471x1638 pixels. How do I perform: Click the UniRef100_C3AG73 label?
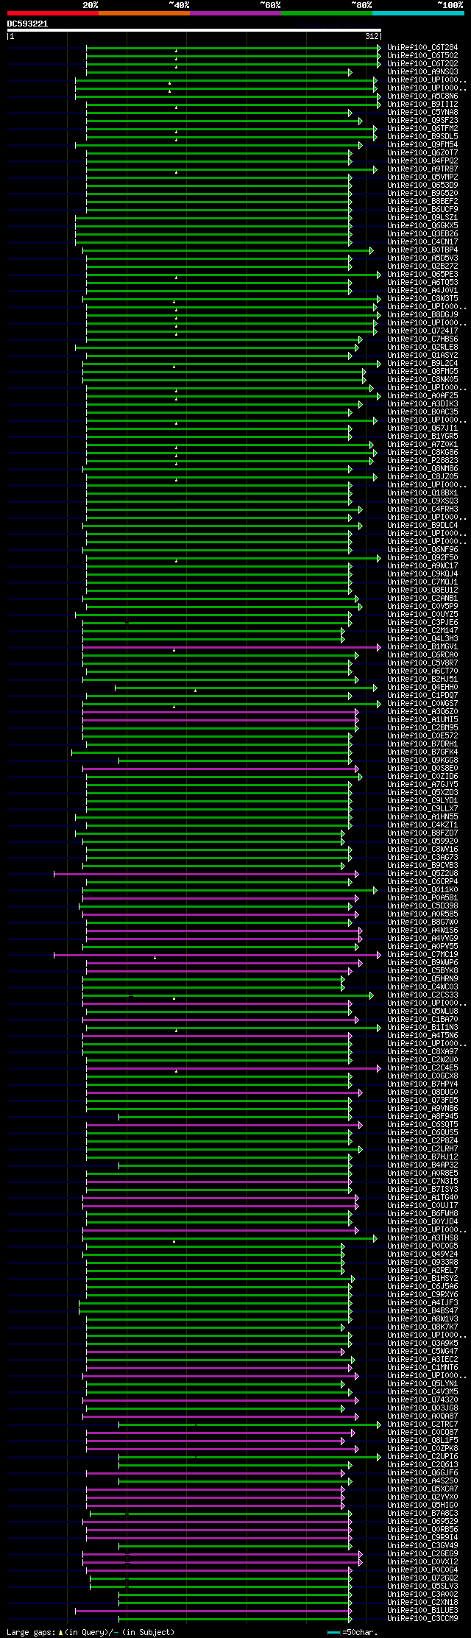click(422, 858)
